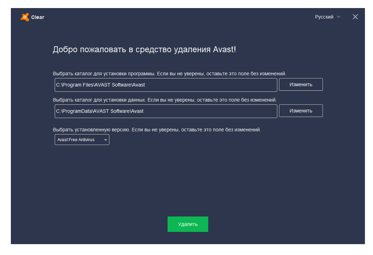Click the green Удалить button
The width and height of the screenshot is (373, 255).
pos(188,224)
